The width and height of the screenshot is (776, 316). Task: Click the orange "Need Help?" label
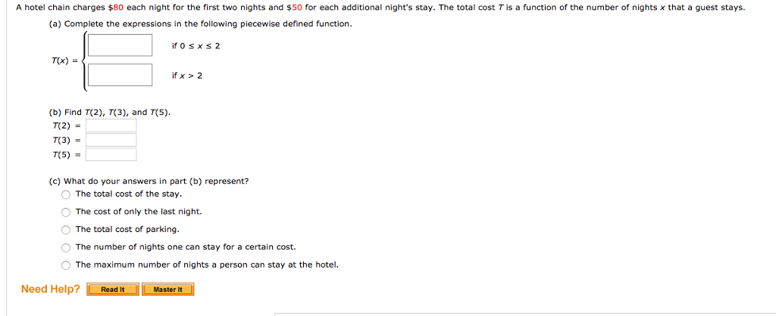pos(50,289)
